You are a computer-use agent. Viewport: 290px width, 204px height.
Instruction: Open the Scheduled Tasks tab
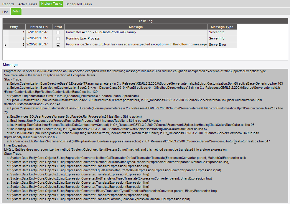tap(79, 4)
